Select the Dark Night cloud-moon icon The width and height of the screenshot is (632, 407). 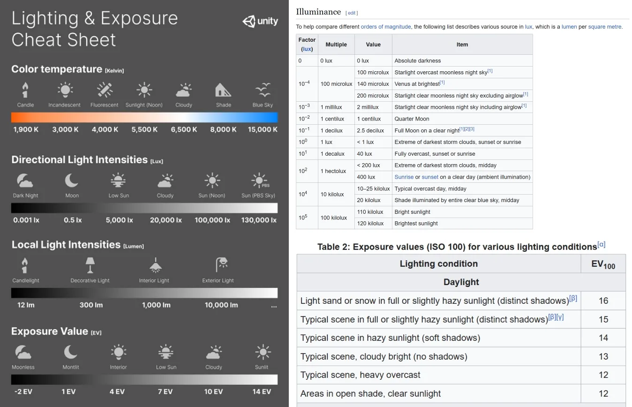click(x=25, y=181)
